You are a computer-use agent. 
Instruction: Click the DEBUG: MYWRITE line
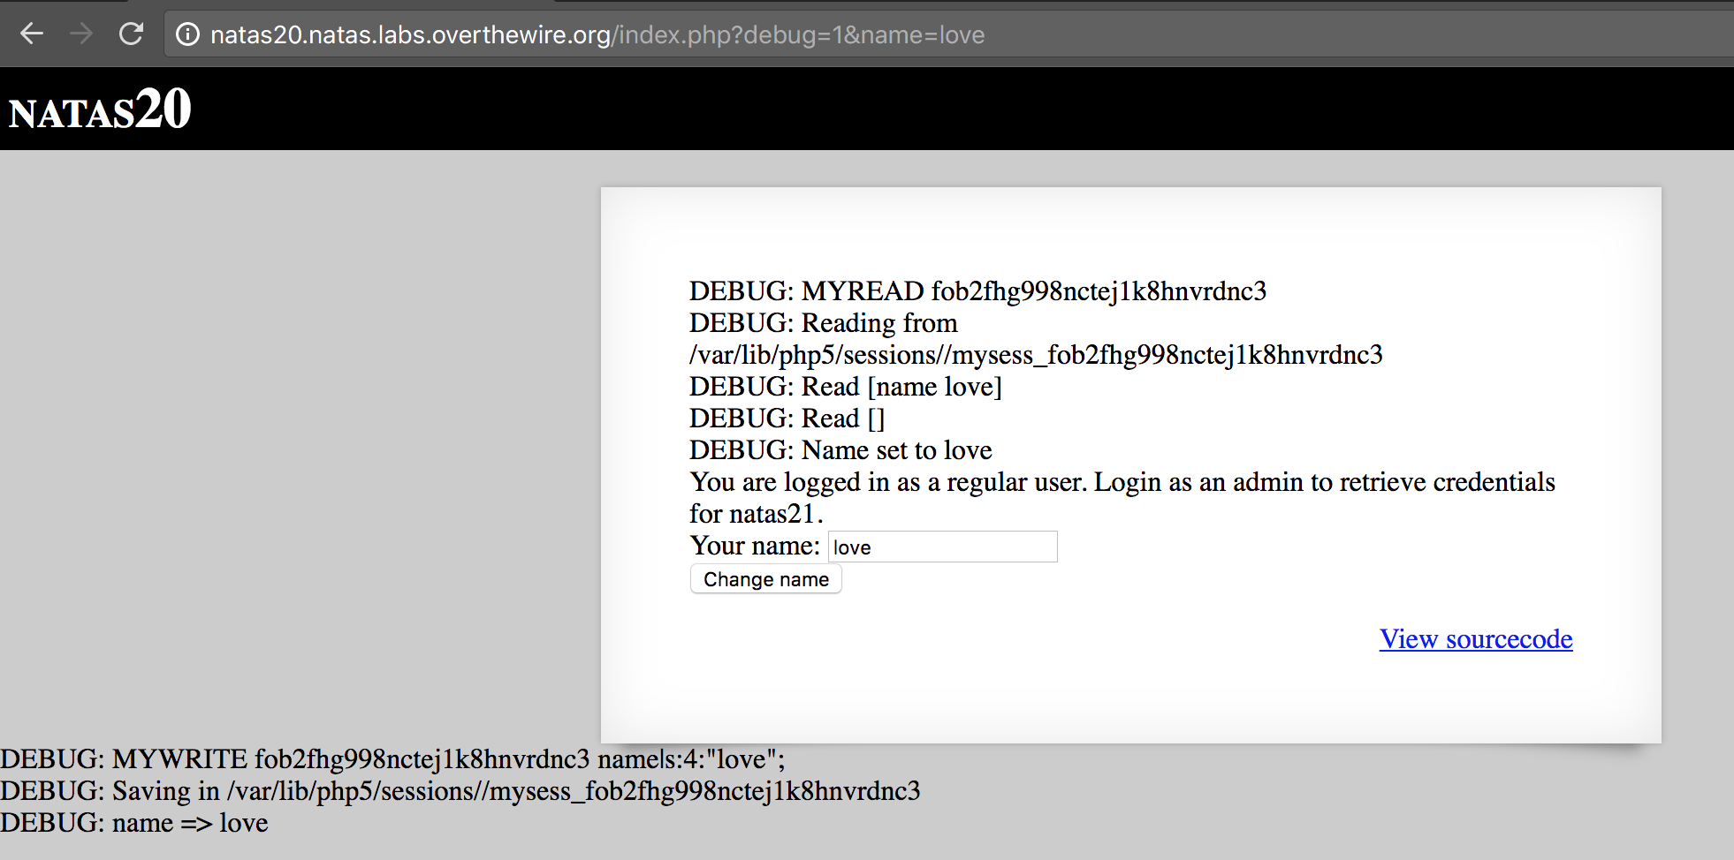click(x=392, y=759)
